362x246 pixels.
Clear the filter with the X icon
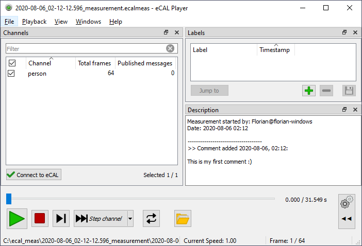[170, 48]
